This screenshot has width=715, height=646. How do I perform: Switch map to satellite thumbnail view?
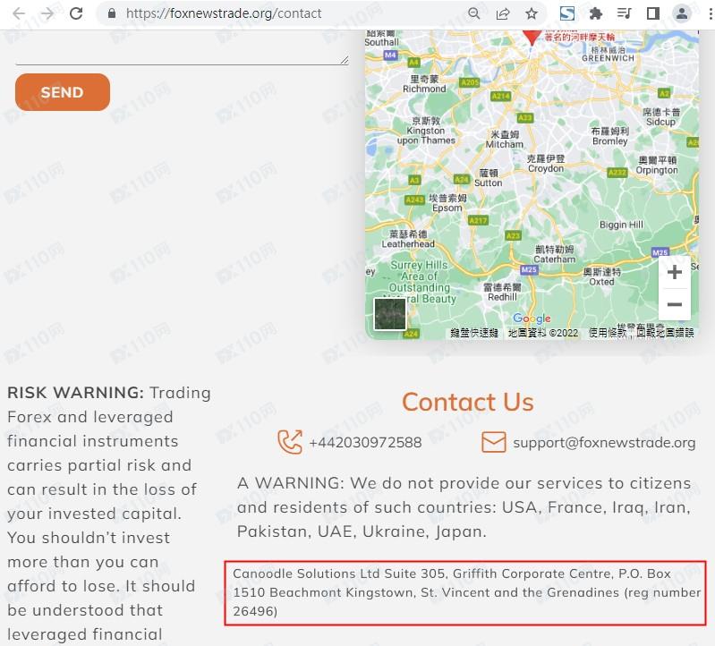click(389, 314)
